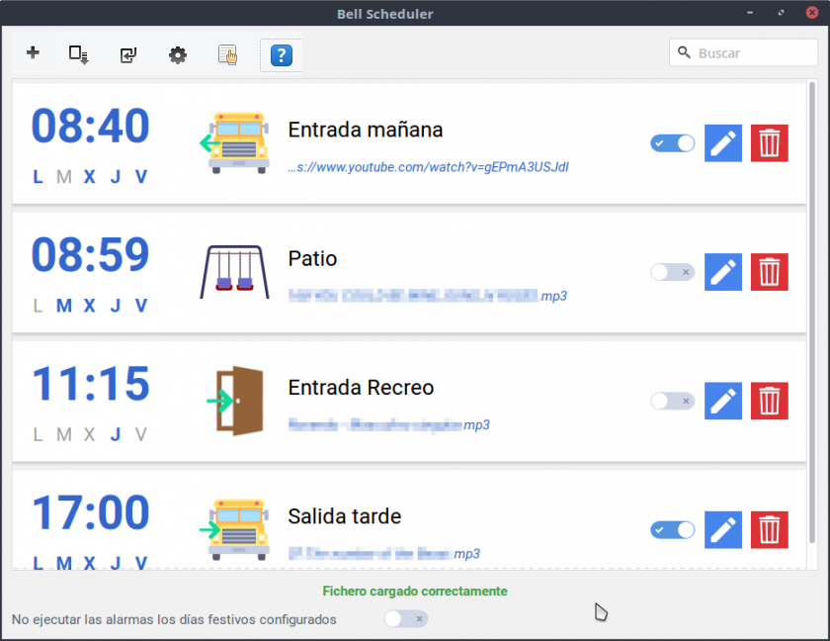Toggle skip alarms on holidays switch
The image size is (830, 641).
pyautogui.click(x=405, y=619)
